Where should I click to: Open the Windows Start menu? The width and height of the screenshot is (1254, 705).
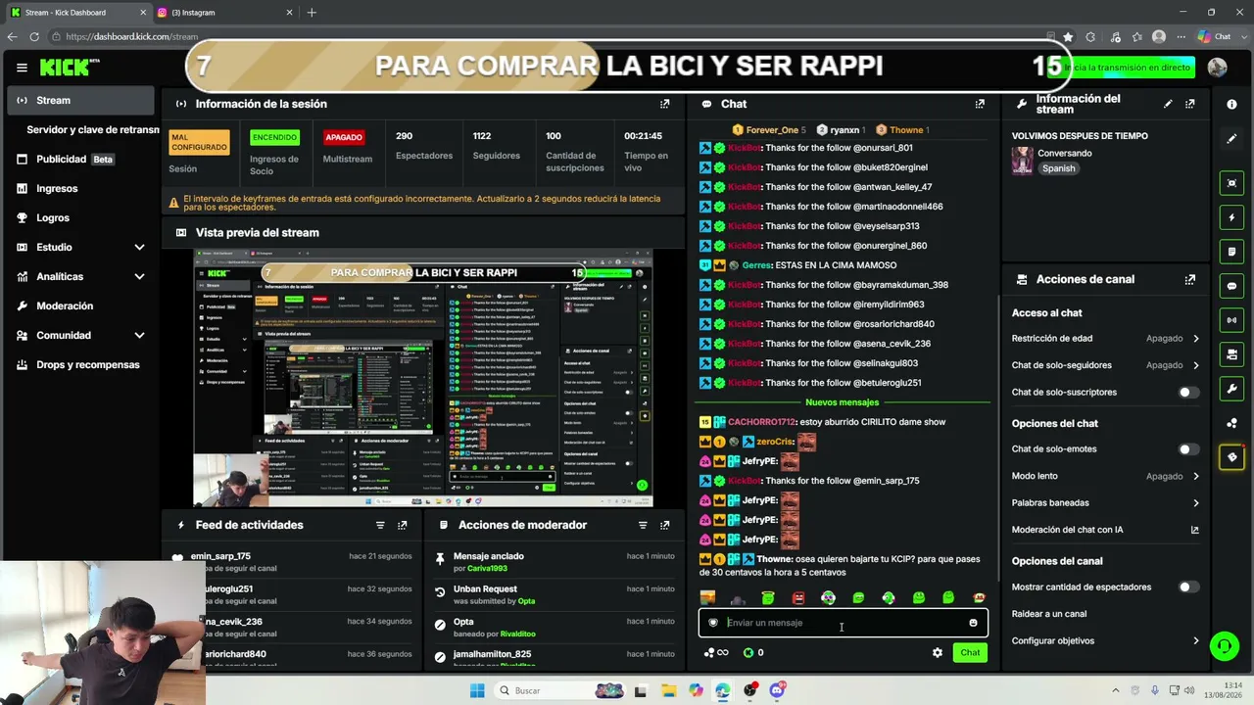pyautogui.click(x=477, y=690)
